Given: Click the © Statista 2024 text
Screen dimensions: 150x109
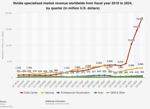Looking at the screenshot, I should click(6, 106).
